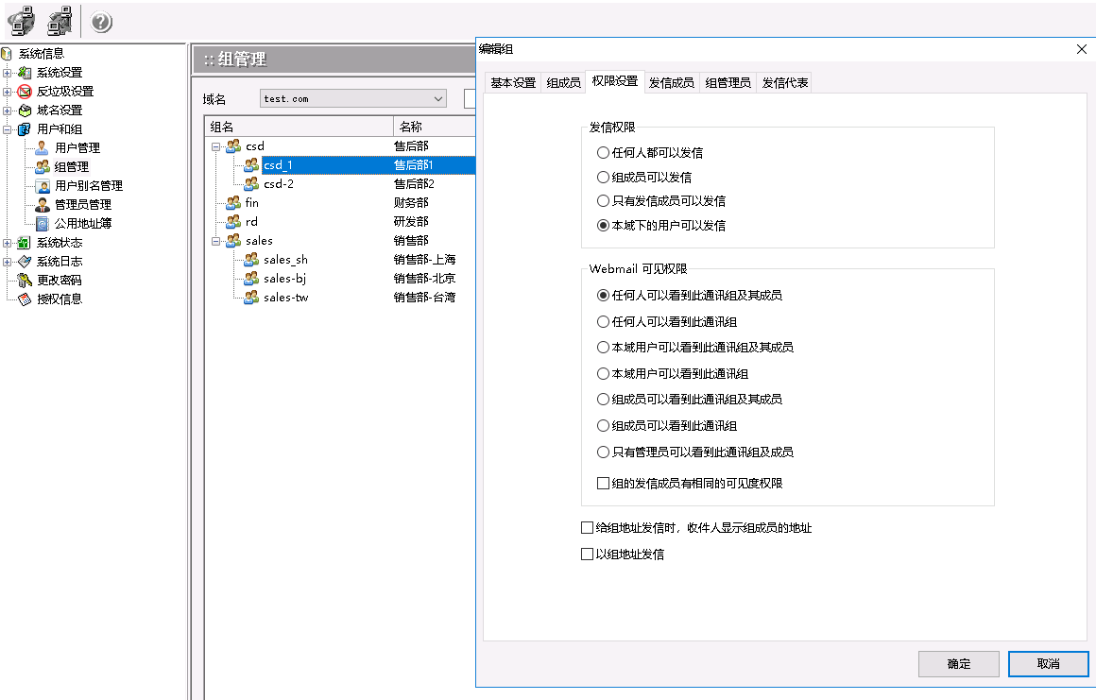The height and width of the screenshot is (700, 1096).
Task: Click 更改密码 in the sidebar
Action: click(59, 280)
